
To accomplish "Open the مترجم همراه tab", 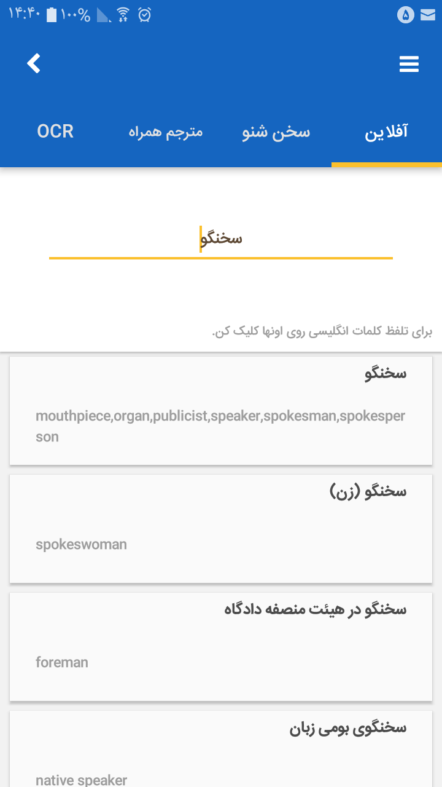I will pyautogui.click(x=166, y=131).
